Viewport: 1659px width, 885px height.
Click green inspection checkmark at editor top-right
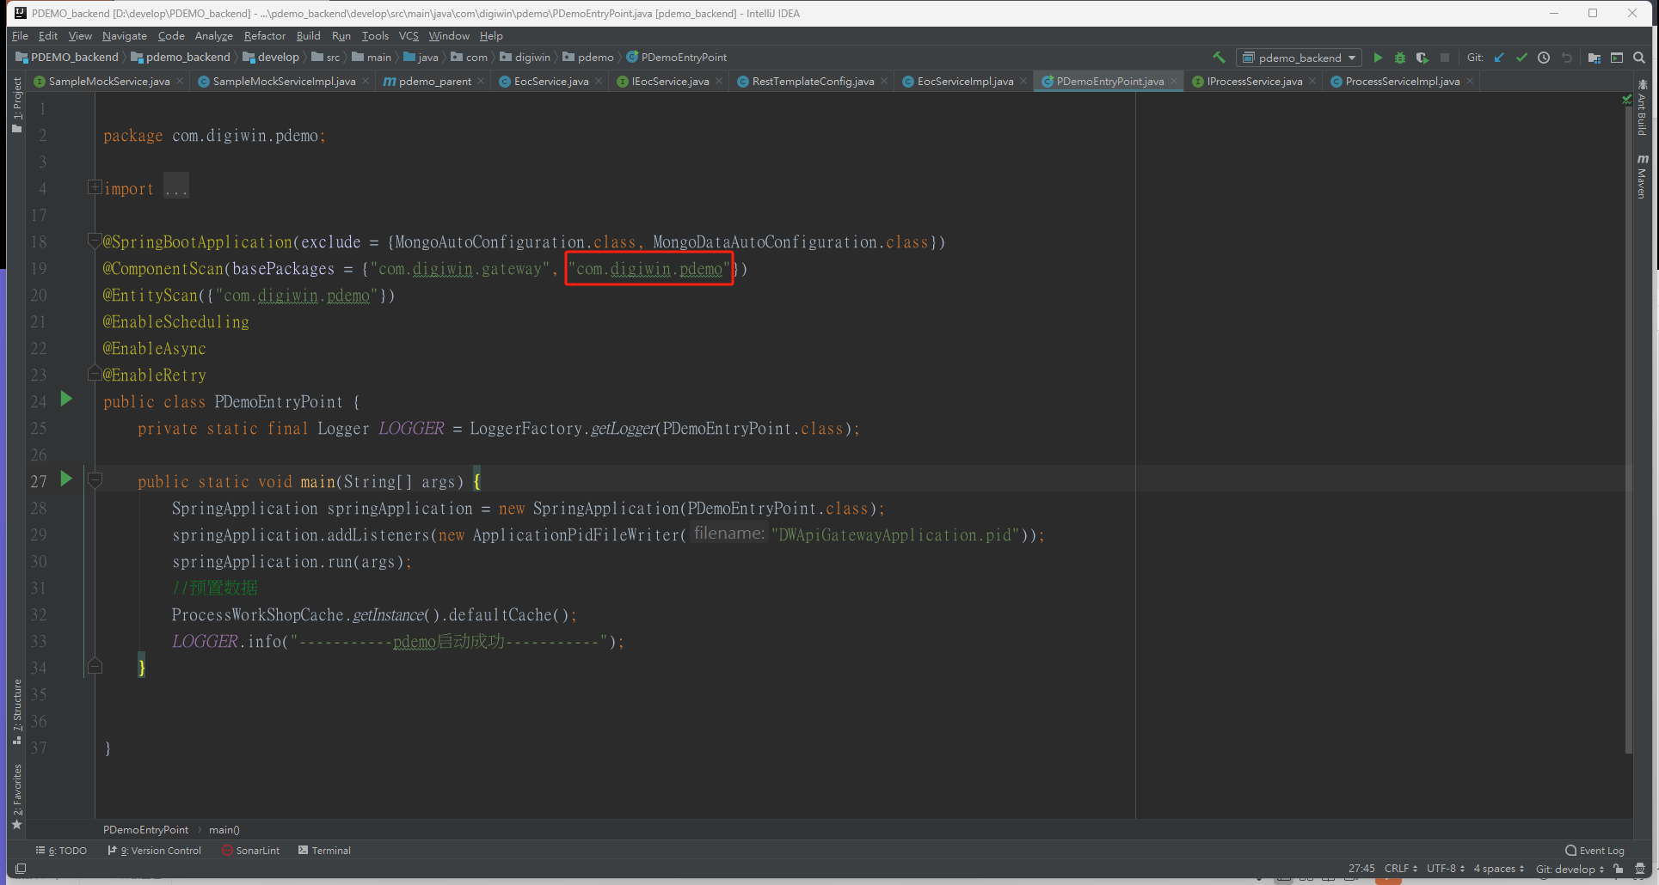pos(1626,100)
